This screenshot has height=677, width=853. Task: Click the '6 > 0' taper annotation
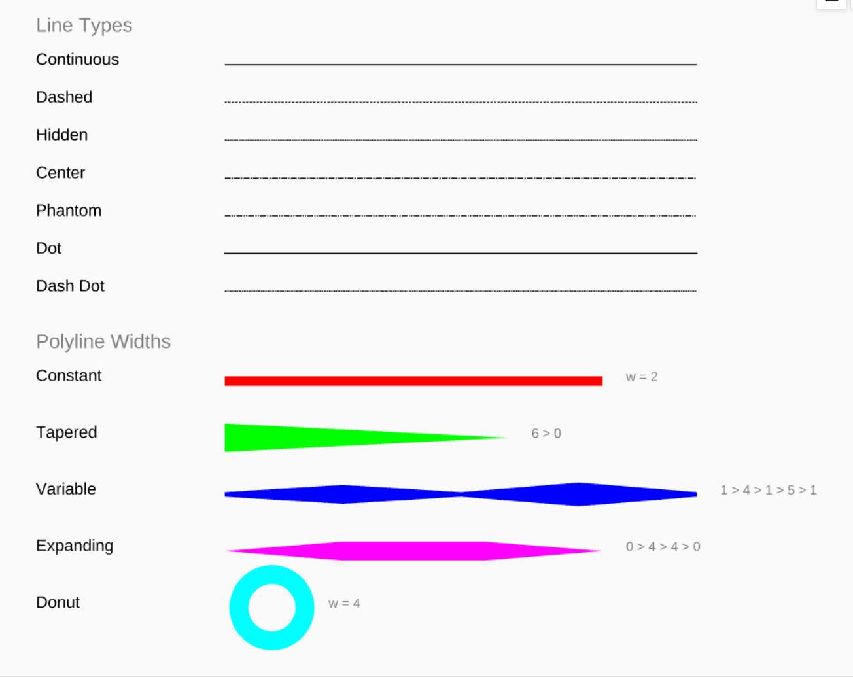click(x=546, y=433)
